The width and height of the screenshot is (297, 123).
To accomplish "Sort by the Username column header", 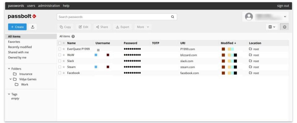I will click(103, 43).
